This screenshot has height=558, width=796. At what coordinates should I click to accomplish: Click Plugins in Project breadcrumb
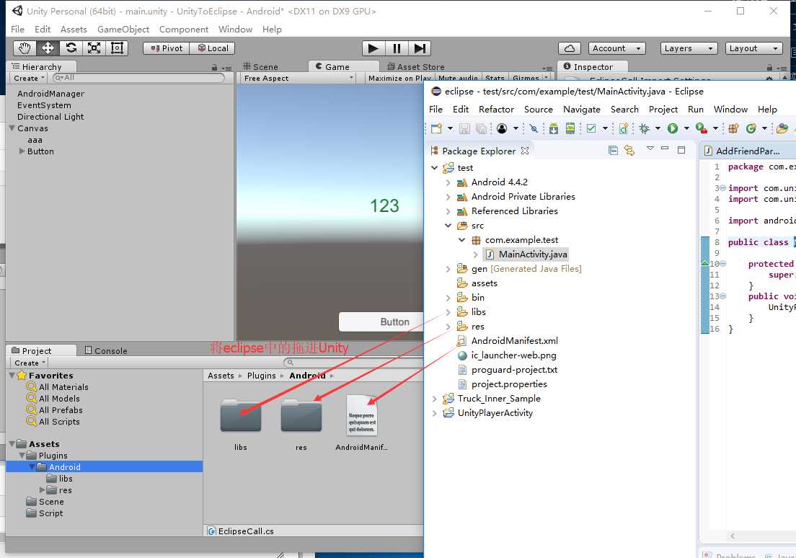[x=262, y=376]
